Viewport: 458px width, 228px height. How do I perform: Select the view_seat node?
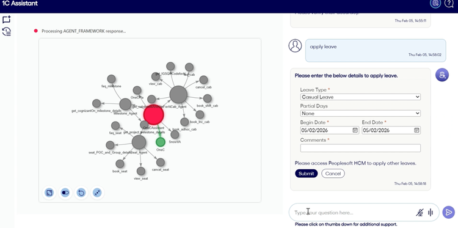(x=141, y=171)
